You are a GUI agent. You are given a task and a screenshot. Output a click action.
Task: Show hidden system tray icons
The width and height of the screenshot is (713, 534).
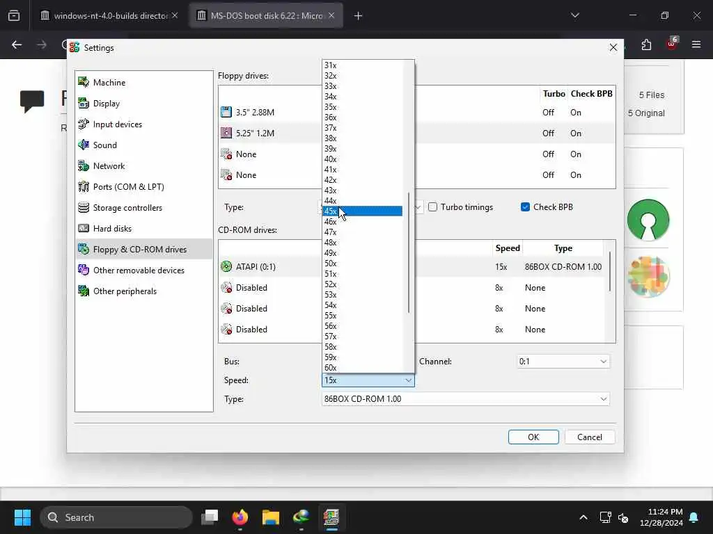(583, 517)
